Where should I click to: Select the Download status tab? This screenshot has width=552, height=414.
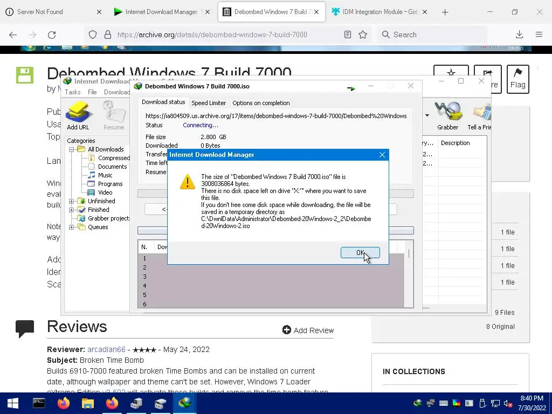click(163, 102)
